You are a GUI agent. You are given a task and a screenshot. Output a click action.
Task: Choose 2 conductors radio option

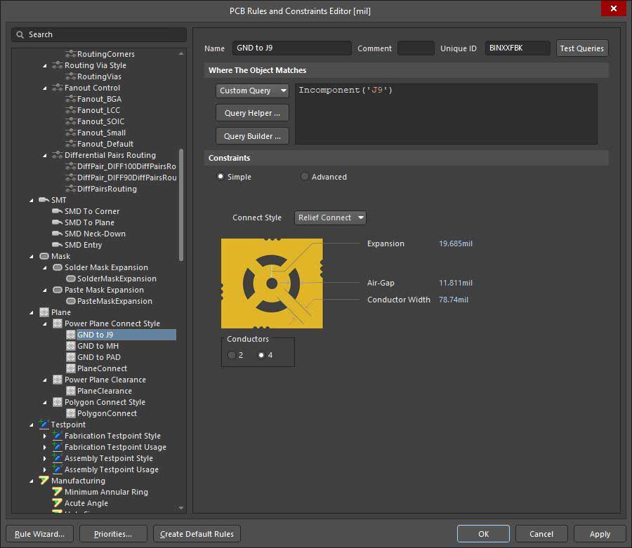(x=232, y=355)
